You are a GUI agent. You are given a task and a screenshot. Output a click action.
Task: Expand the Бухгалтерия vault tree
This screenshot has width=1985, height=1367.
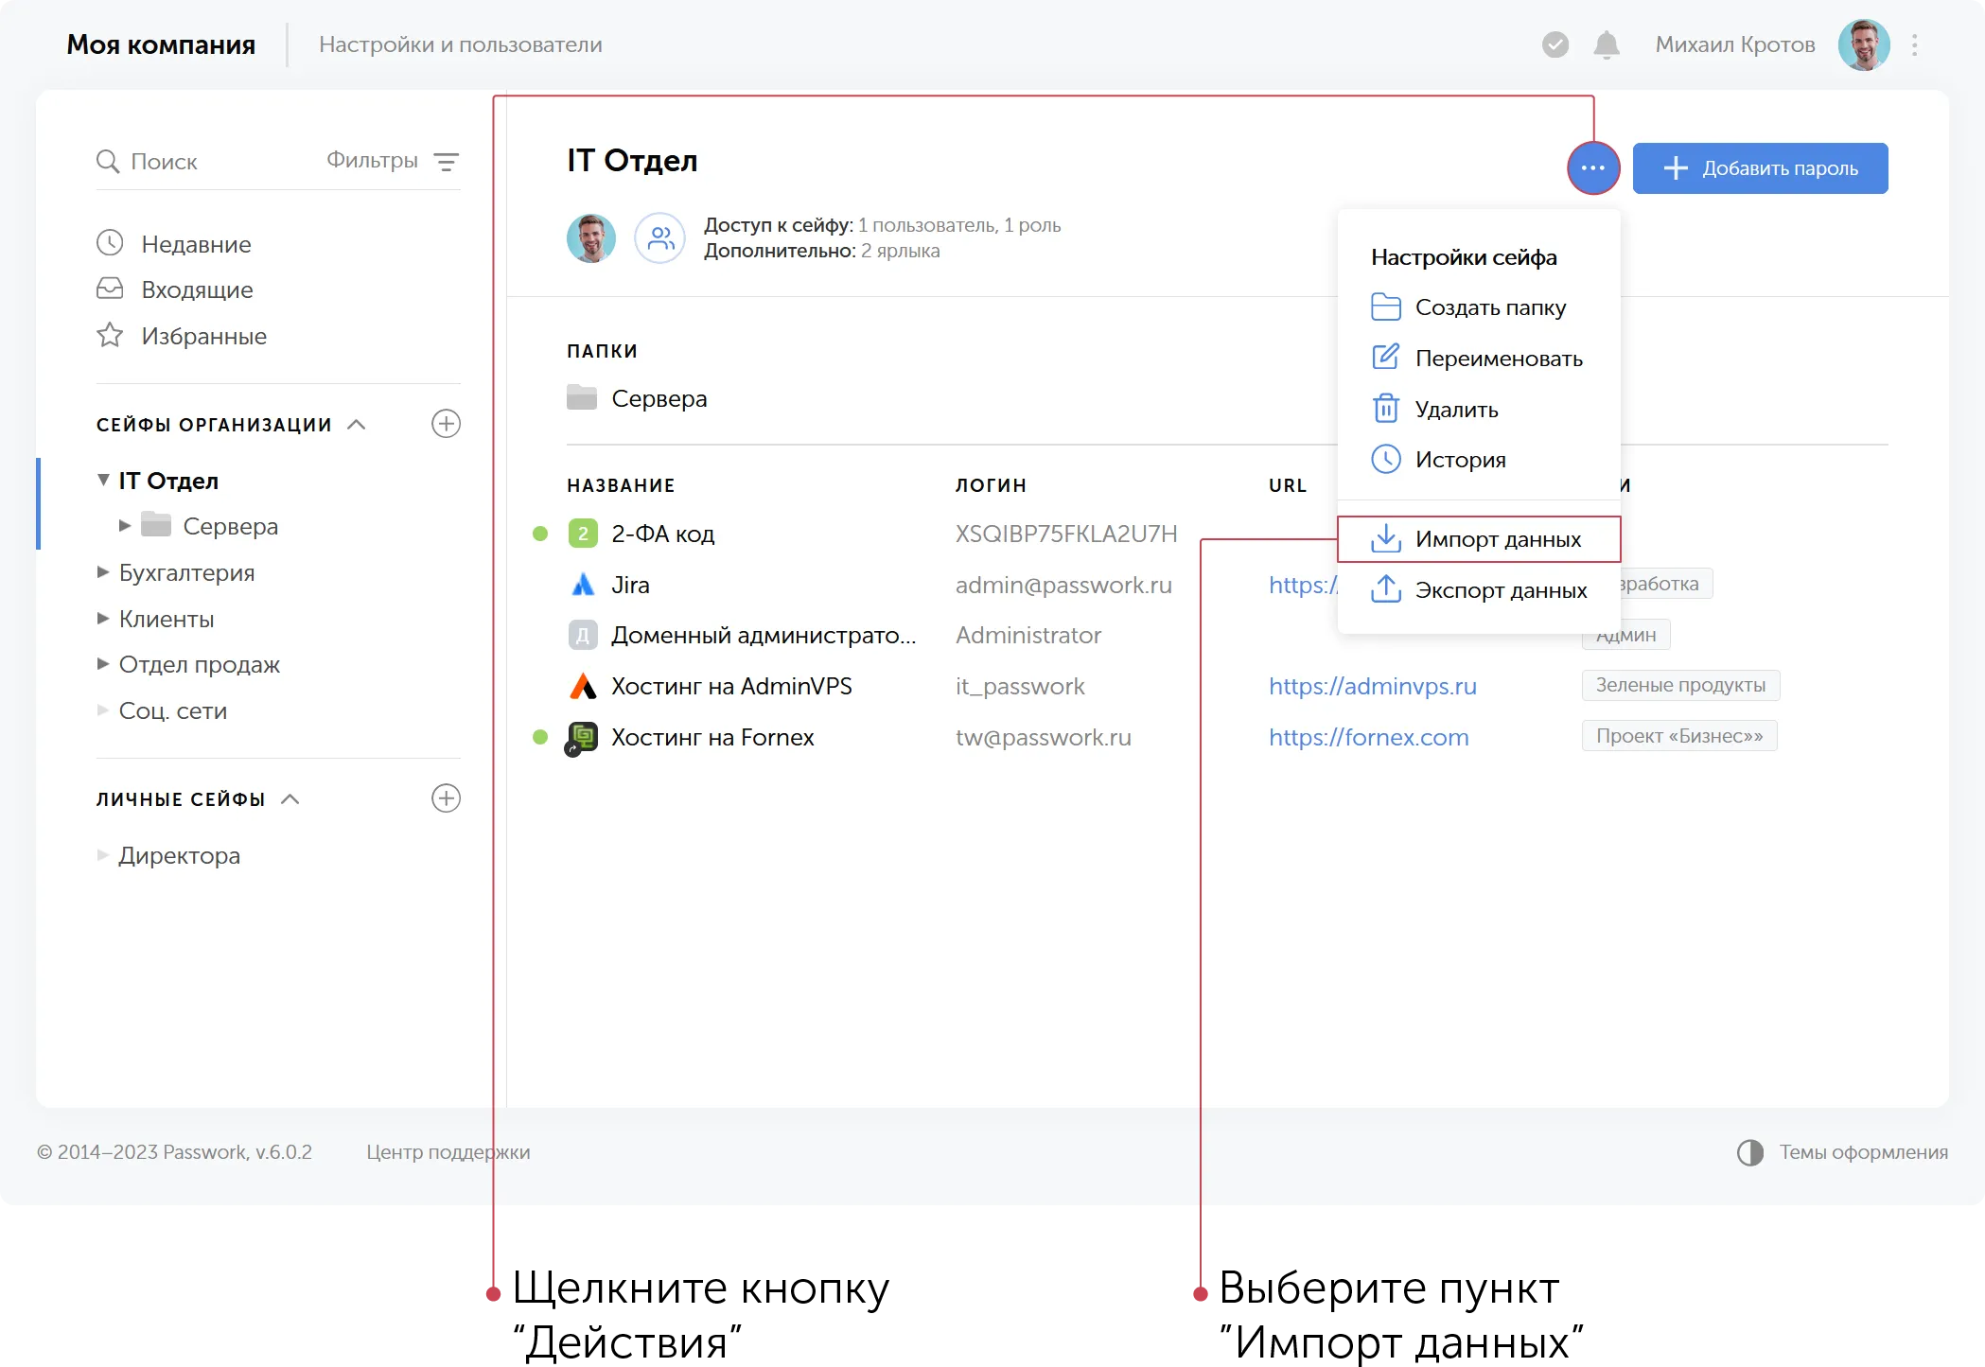[x=103, y=572]
